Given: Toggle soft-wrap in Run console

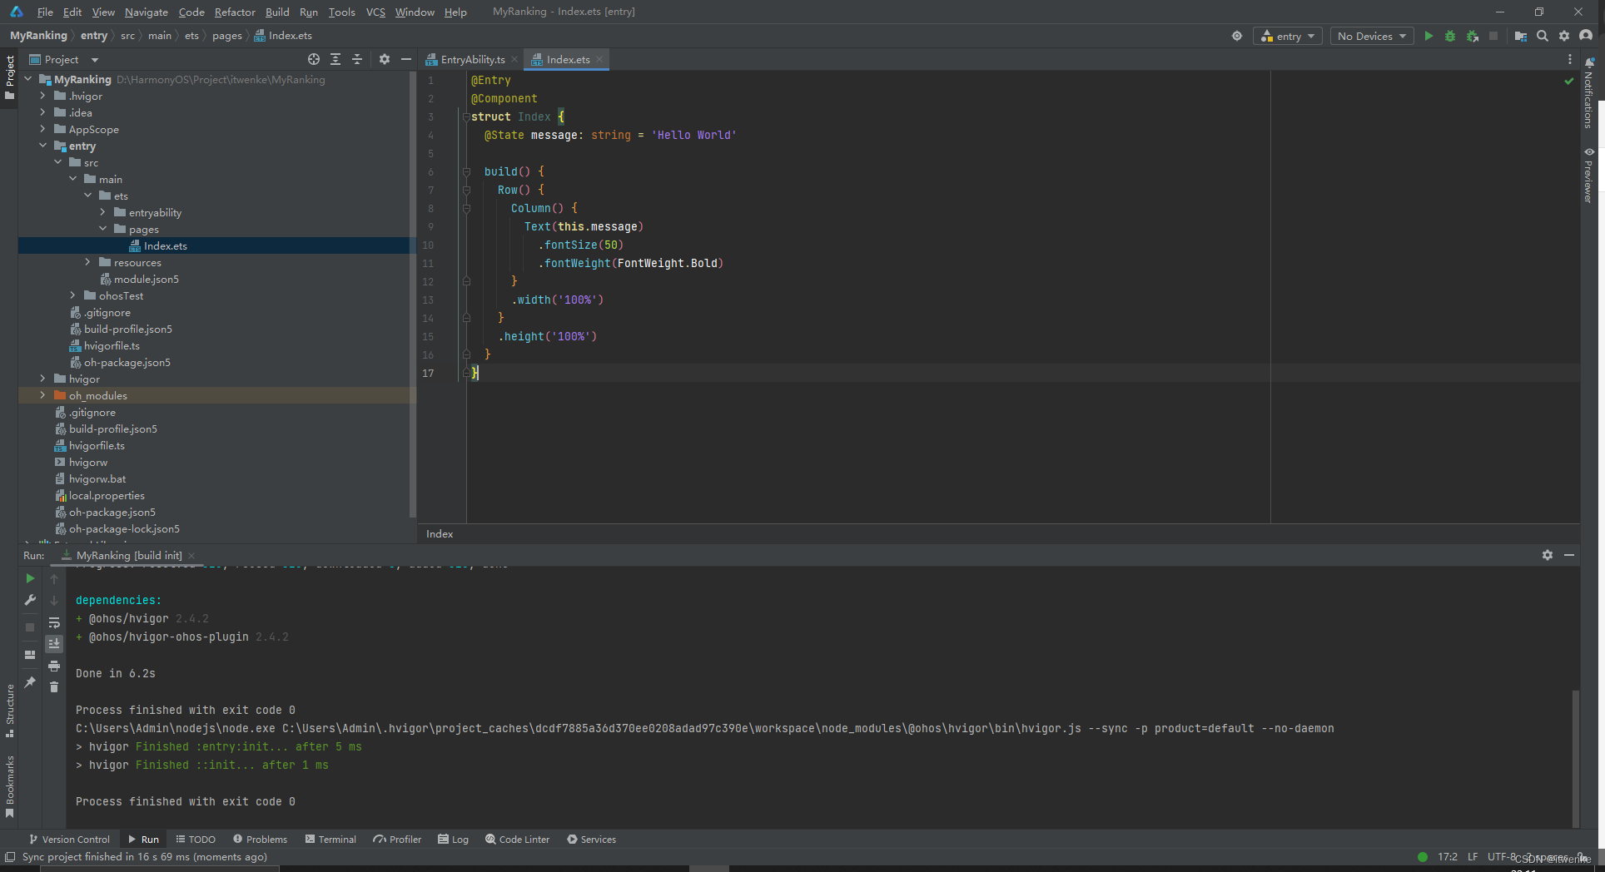Looking at the screenshot, I should pos(54,622).
